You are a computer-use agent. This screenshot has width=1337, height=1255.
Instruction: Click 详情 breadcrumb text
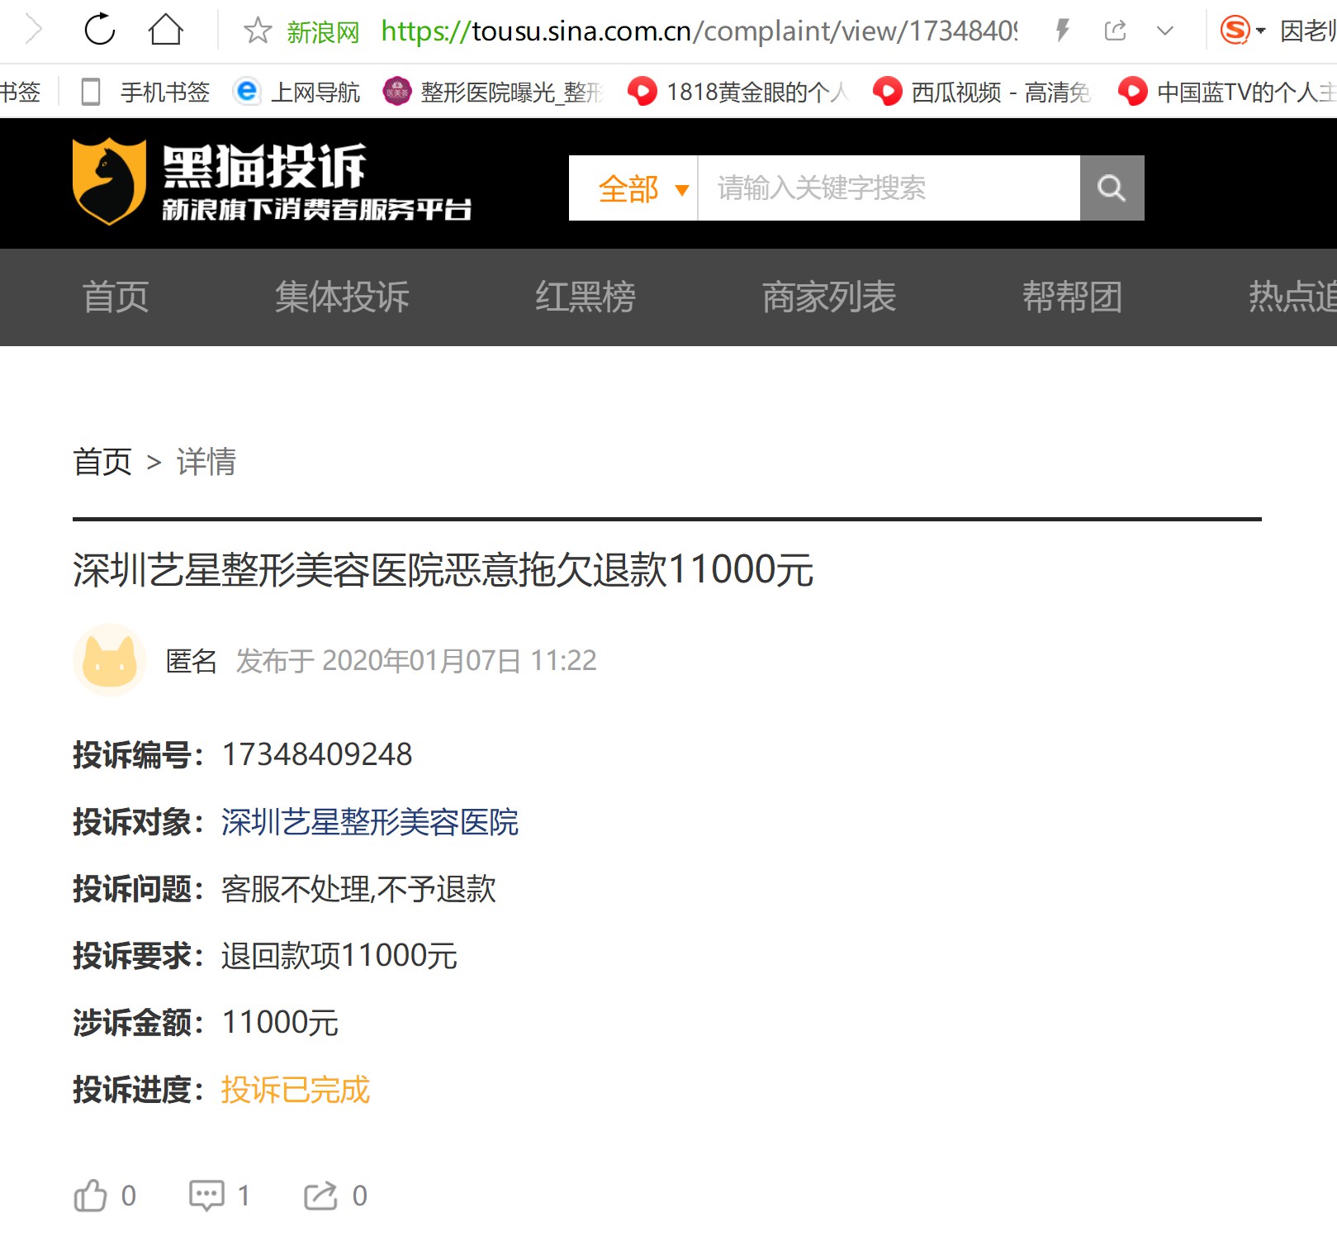point(206,462)
